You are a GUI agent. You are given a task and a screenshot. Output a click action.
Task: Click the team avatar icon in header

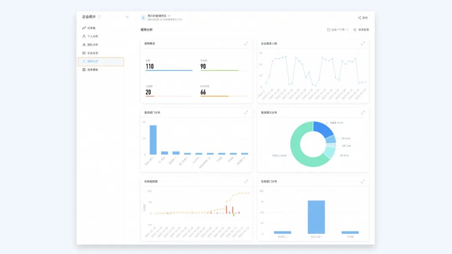[x=143, y=18]
